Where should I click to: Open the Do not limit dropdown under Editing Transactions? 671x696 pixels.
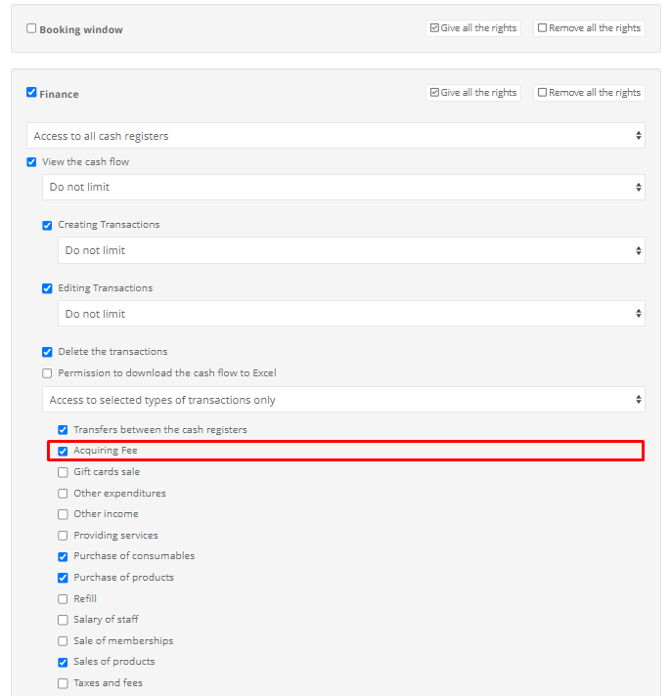pos(351,314)
